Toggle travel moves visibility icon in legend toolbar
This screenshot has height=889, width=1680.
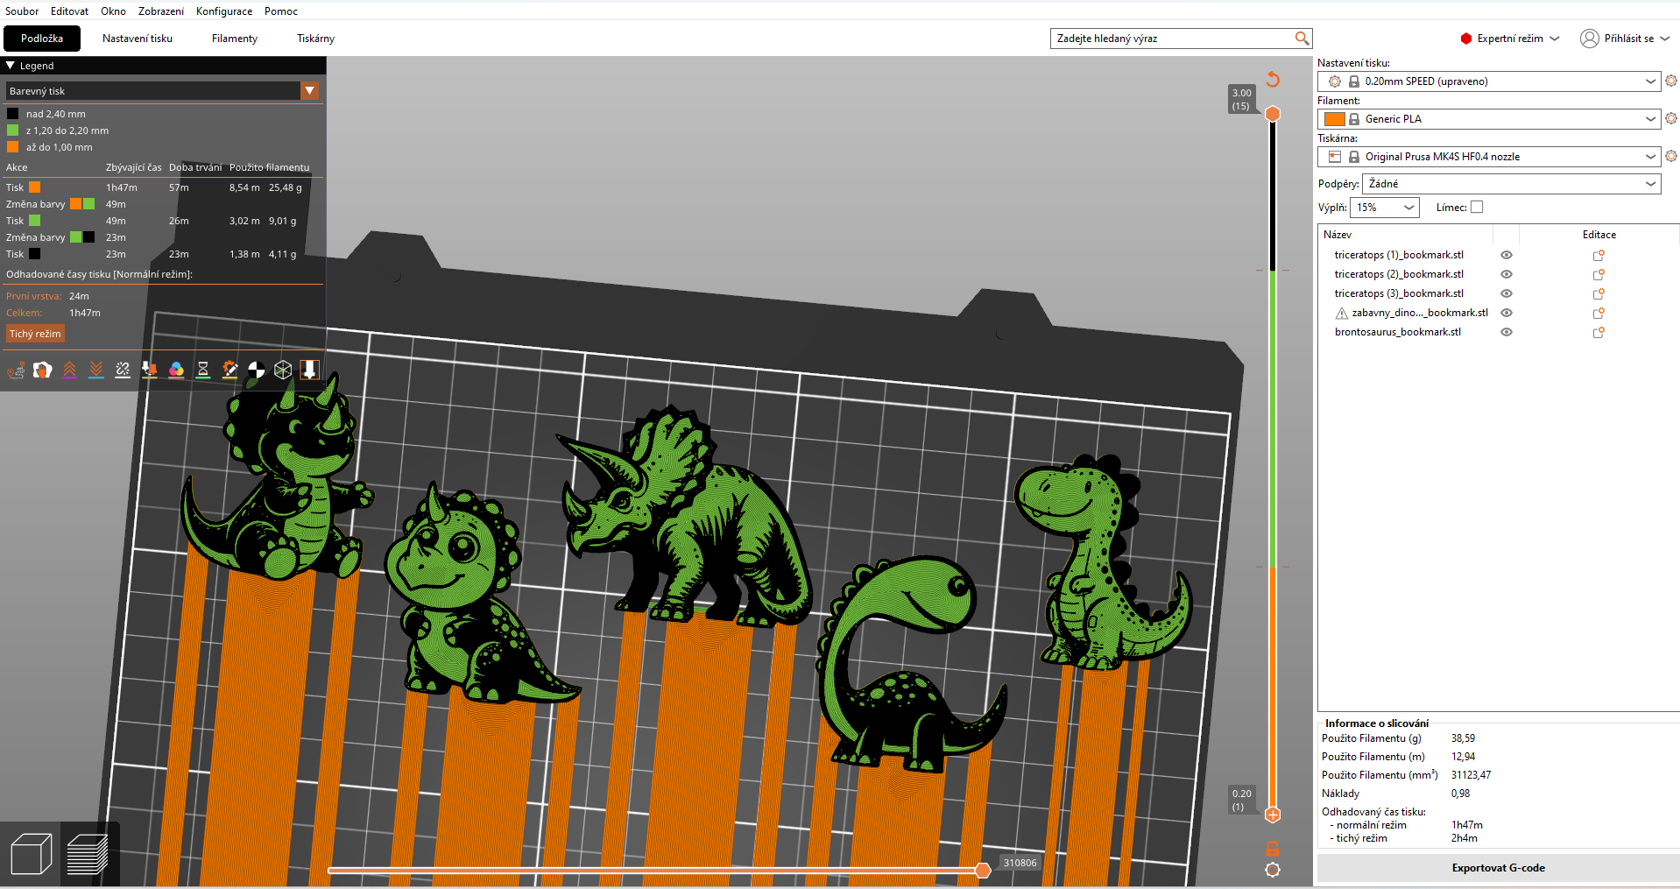16,370
